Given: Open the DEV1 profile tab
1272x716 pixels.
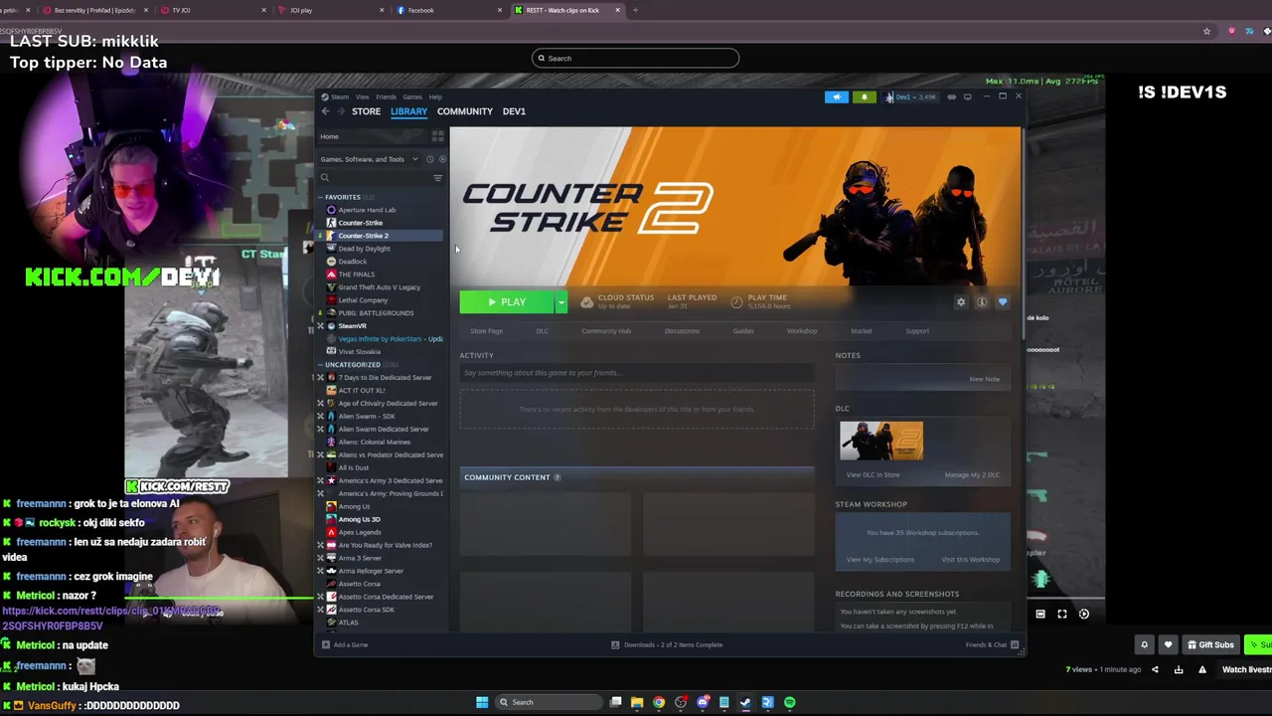Looking at the screenshot, I should click(514, 111).
